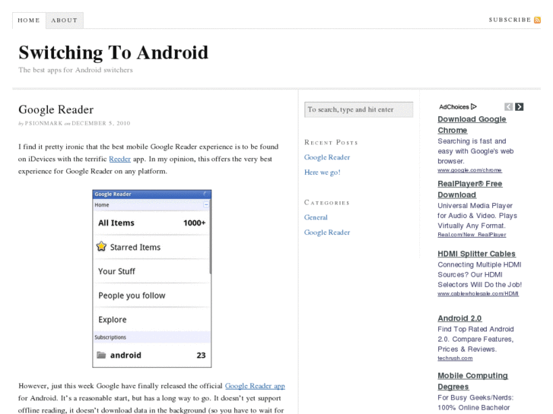
Task: Show next ads with right arrow
Action: point(519,107)
